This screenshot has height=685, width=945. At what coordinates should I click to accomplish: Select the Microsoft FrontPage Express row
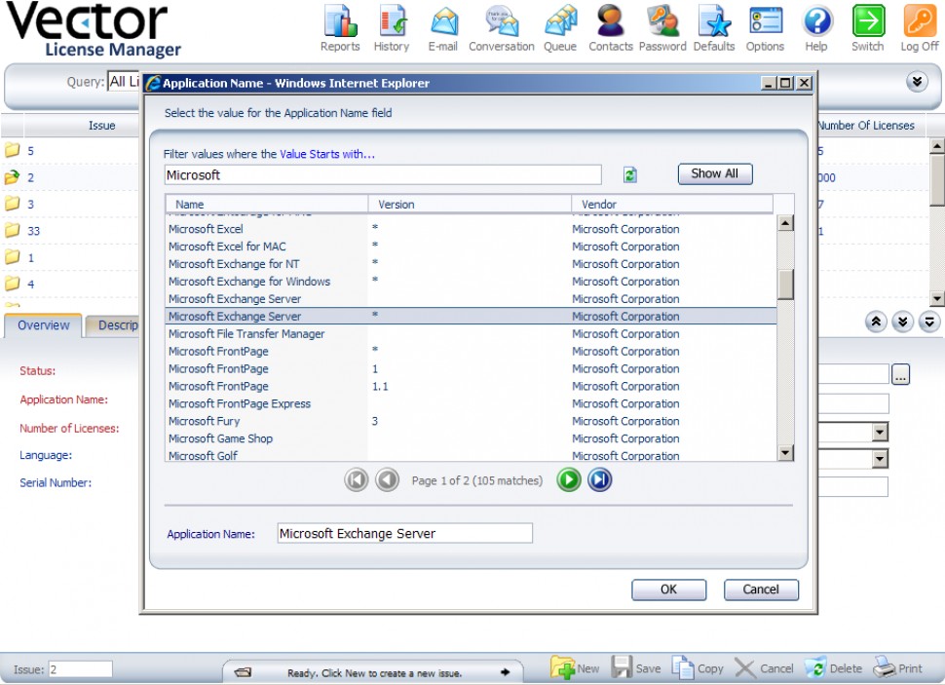pyautogui.click(x=471, y=404)
